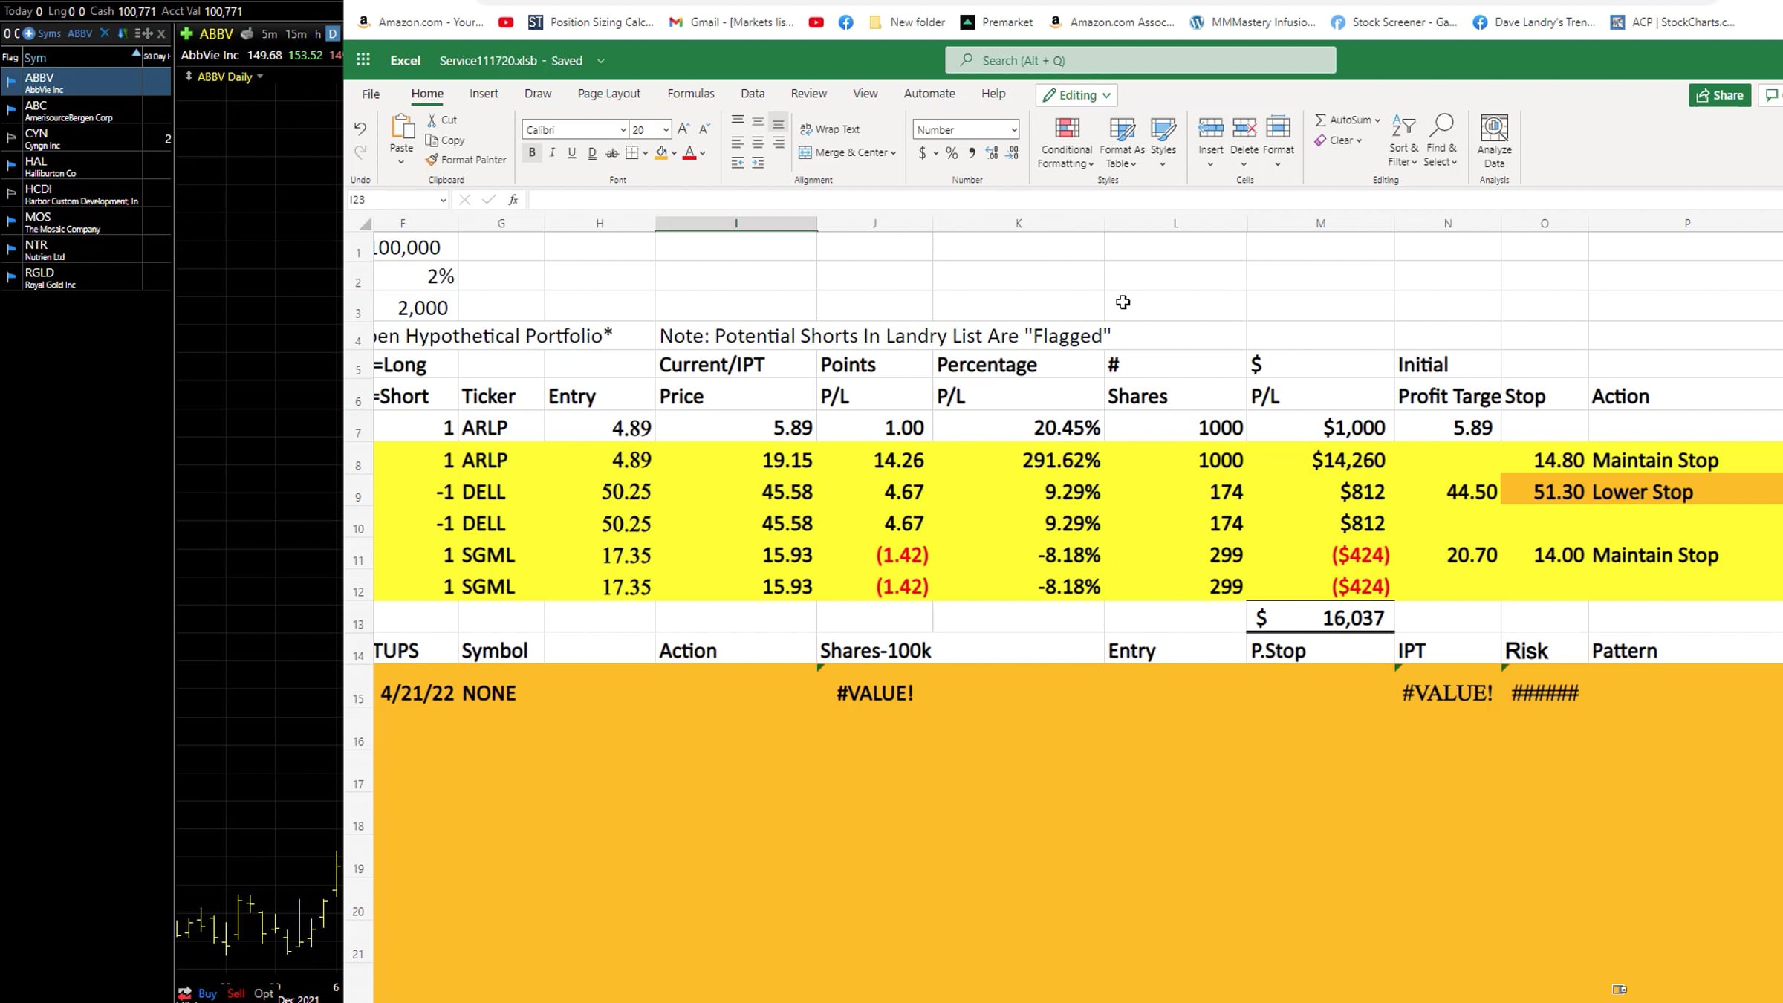Click the insert function fx icon
Viewport: 1783px width, 1003px height.
(513, 199)
